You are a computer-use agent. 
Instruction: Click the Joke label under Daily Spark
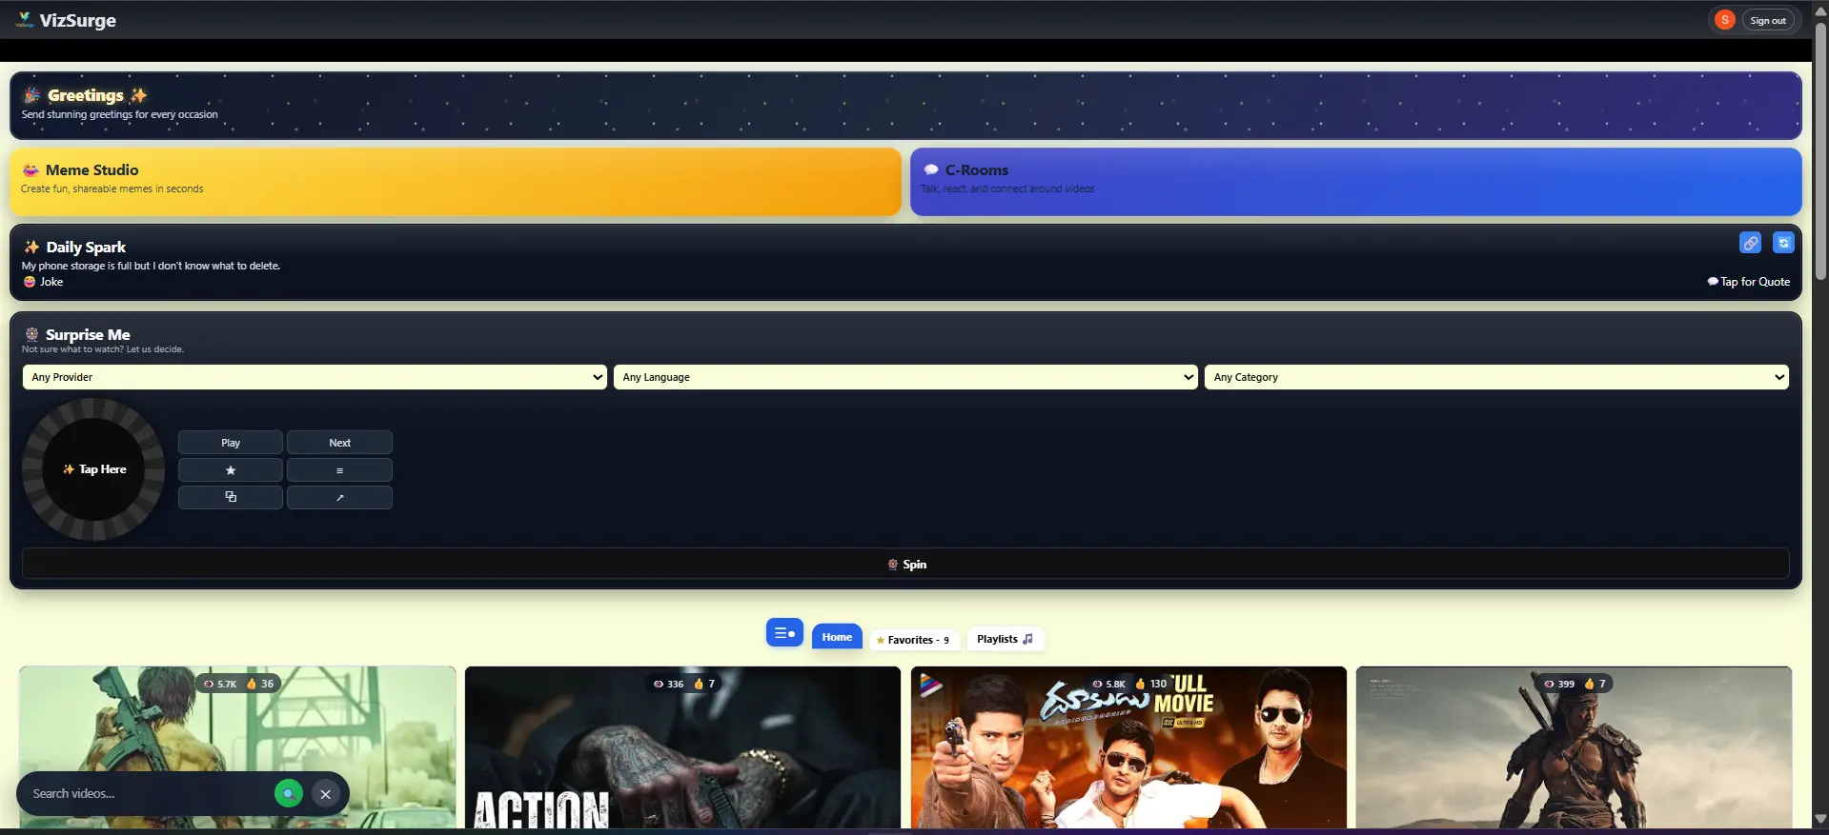[x=44, y=282]
